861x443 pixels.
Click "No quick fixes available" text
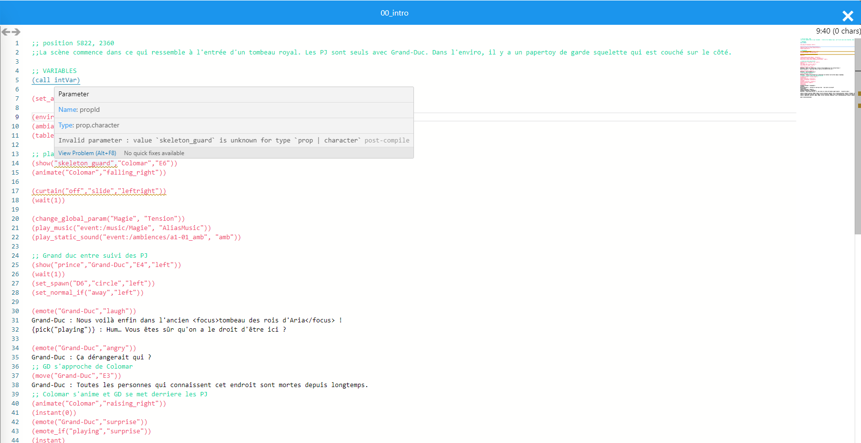point(154,153)
